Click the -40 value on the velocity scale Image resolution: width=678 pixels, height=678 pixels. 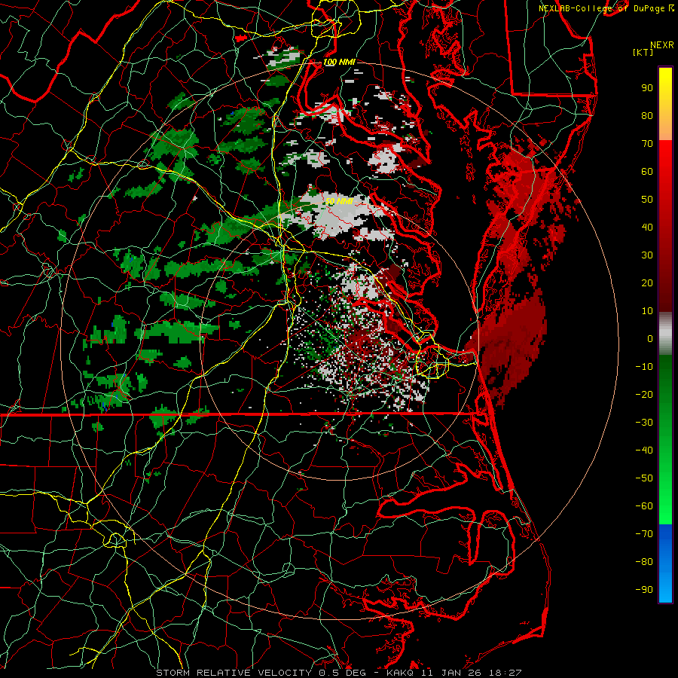coord(644,450)
